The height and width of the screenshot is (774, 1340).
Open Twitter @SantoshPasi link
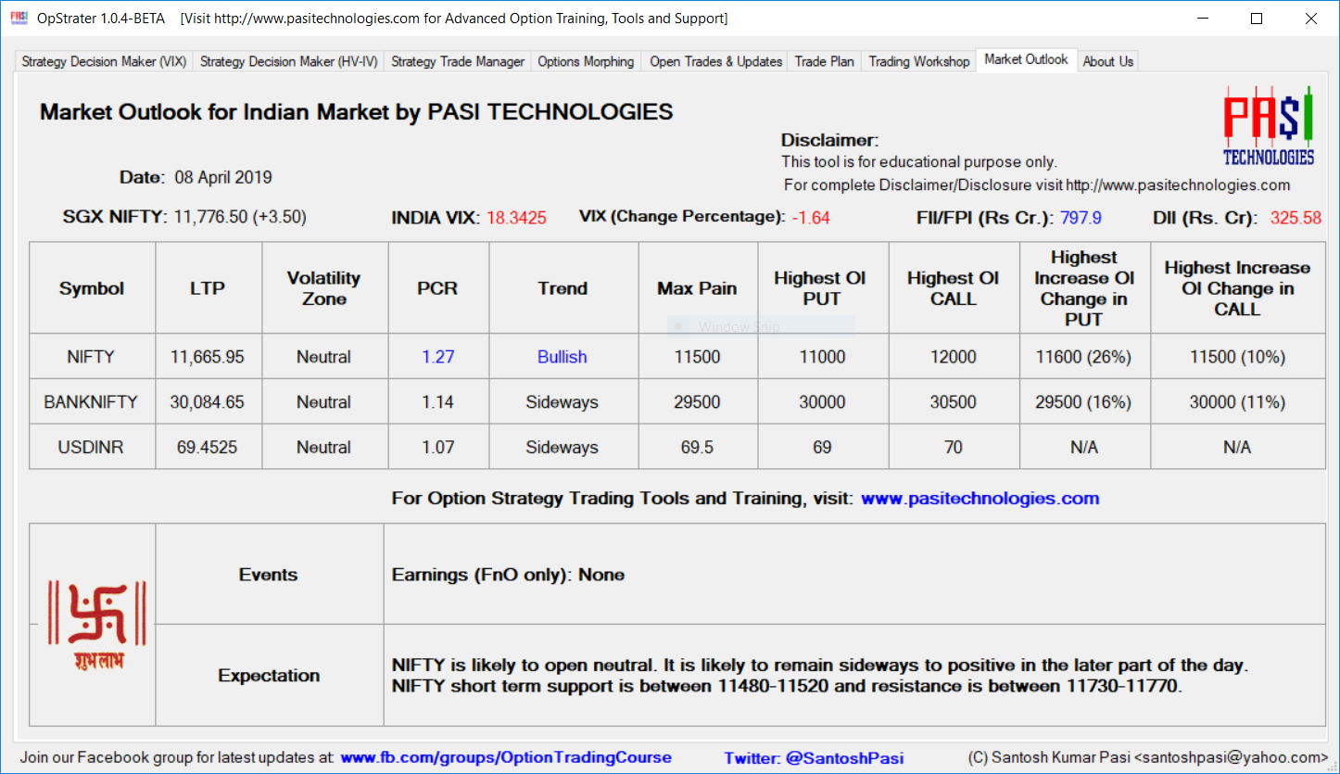(x=814, y=758)
